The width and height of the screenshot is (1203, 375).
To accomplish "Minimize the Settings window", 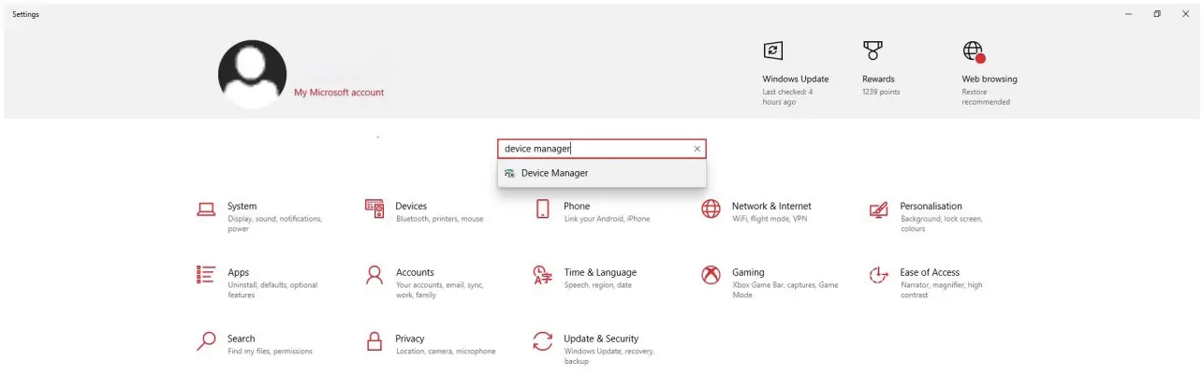I will pyautogui.click(x=1127, y=14).
